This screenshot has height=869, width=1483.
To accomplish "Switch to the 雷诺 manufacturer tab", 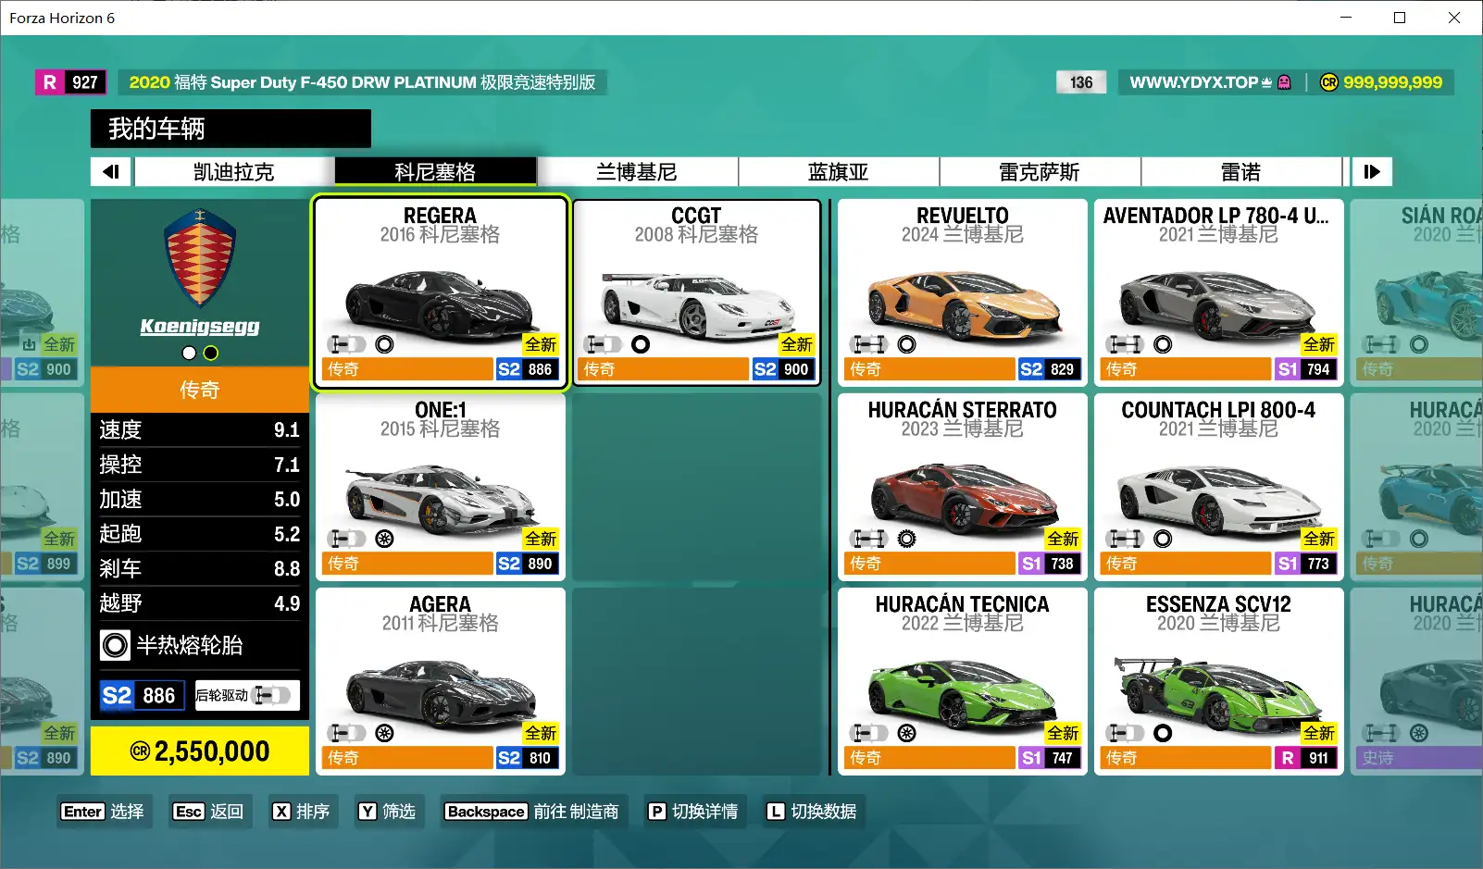I will [1241, 172].
